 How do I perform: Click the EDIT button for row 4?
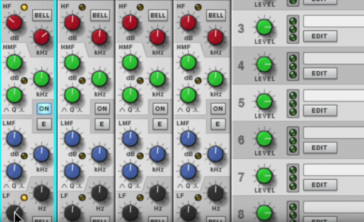point(320,74)
